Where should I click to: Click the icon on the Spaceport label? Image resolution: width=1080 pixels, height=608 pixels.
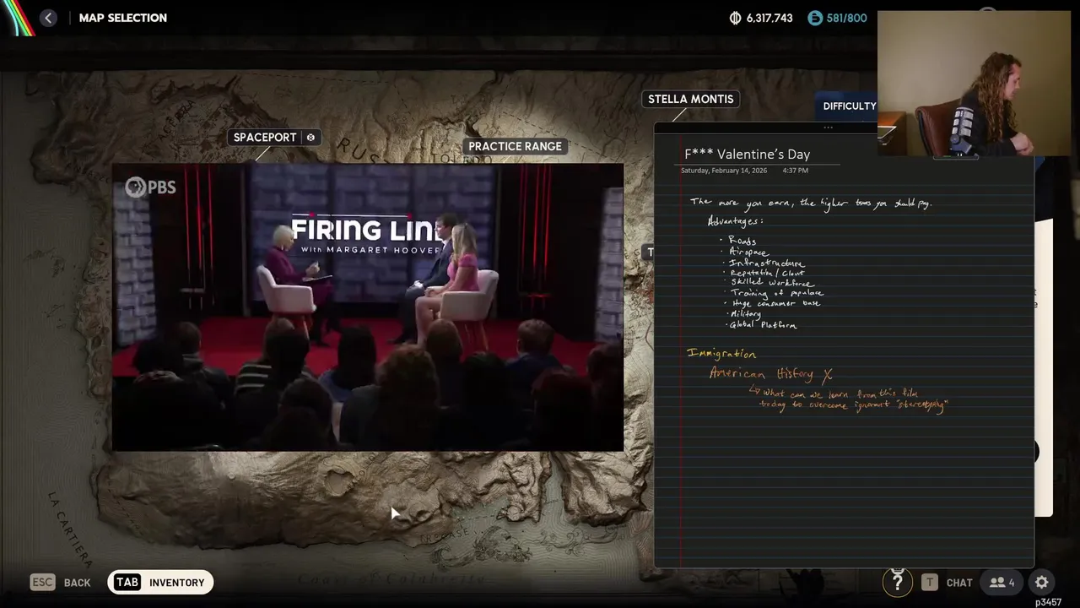click(x=310, y=138)
